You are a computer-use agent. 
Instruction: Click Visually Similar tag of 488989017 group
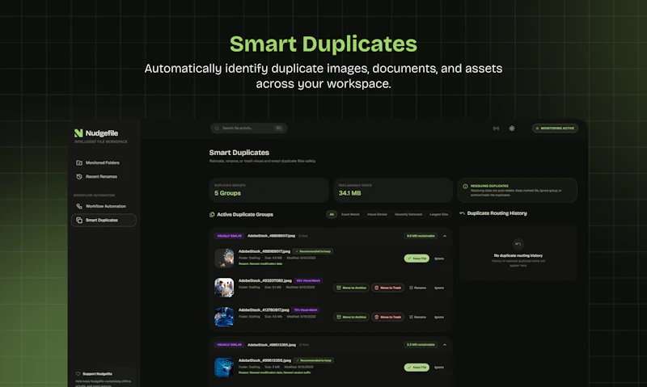(x=229, y=236)
